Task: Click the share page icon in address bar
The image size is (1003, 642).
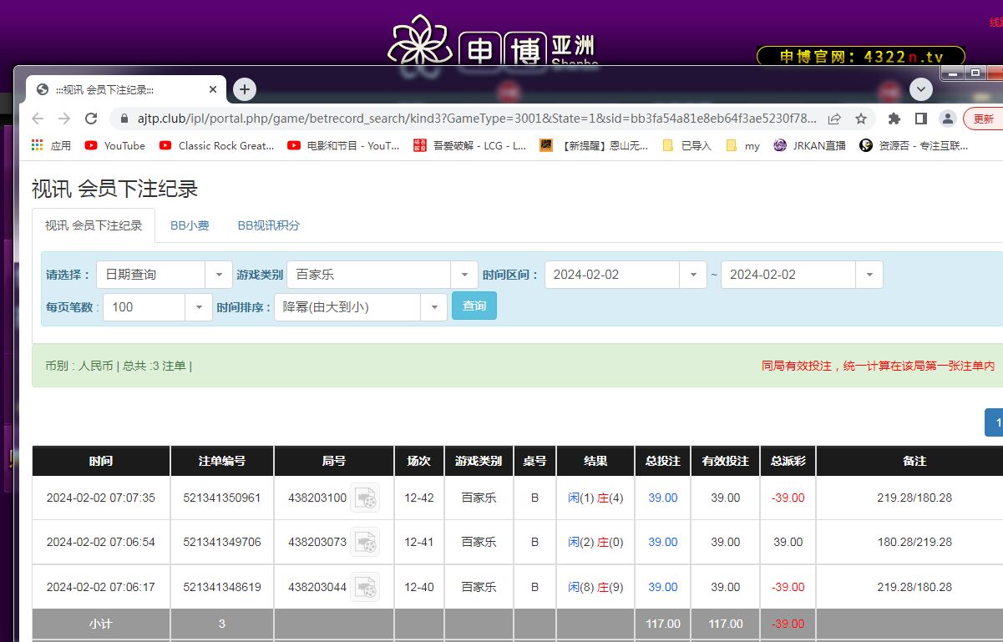Action: point(834,119)
